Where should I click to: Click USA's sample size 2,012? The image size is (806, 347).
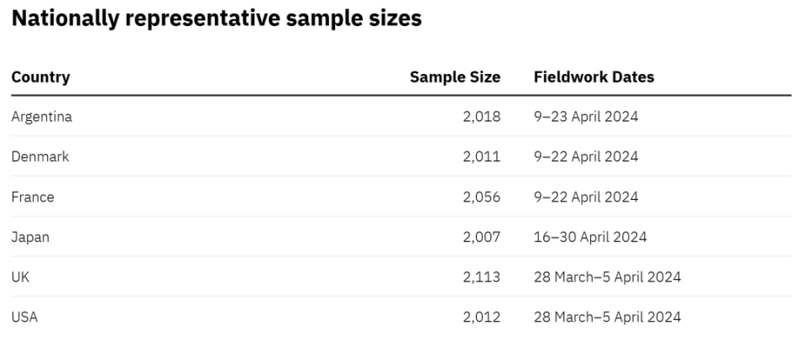(x=482, y=318)
